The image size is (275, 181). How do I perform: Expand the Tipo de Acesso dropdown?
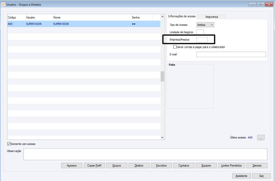(205, 25)
